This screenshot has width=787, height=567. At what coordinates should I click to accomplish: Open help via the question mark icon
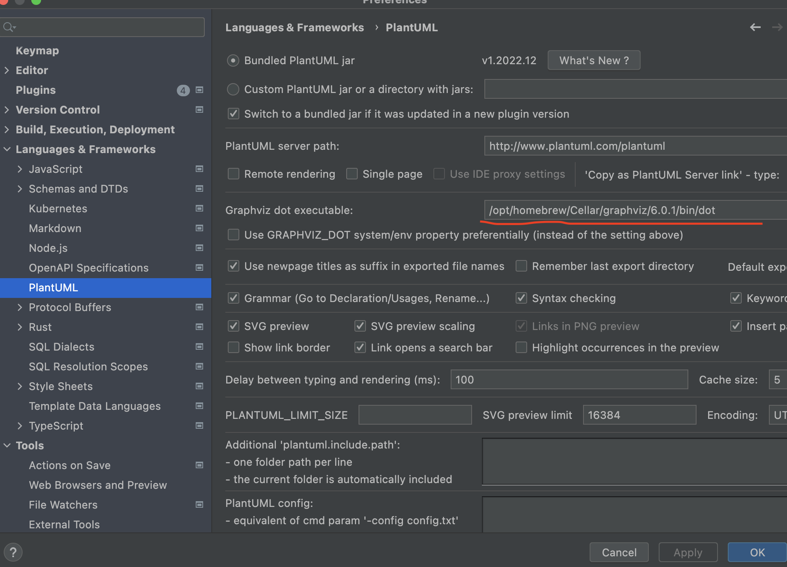(x=13, y=552)
